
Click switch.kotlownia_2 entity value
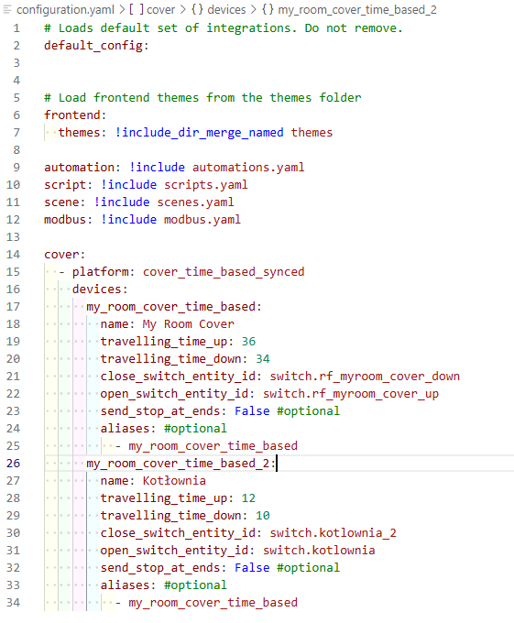point(333,533)
